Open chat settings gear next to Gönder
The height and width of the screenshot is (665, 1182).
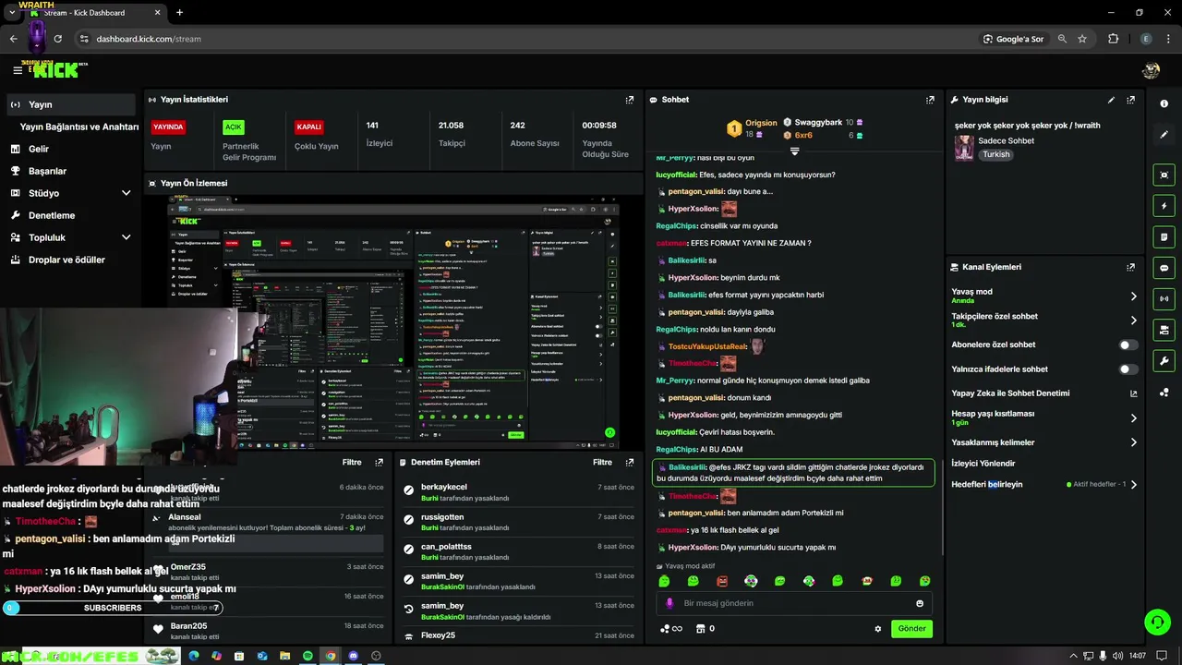click(878, 629)
